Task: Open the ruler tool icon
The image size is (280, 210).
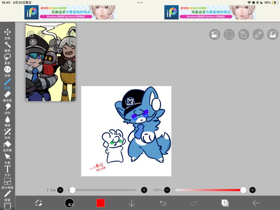Action: point(258,35)
